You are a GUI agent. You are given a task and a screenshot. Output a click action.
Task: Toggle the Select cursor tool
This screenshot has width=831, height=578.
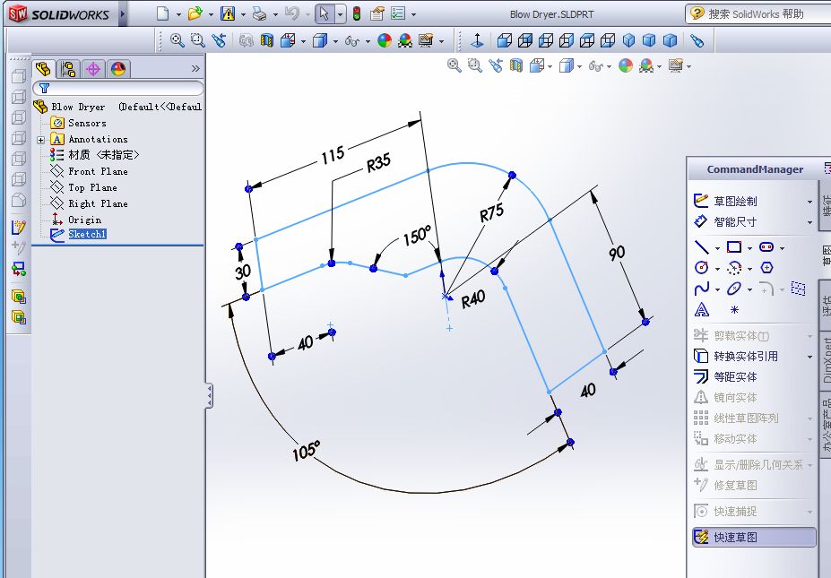coord(325,13)
